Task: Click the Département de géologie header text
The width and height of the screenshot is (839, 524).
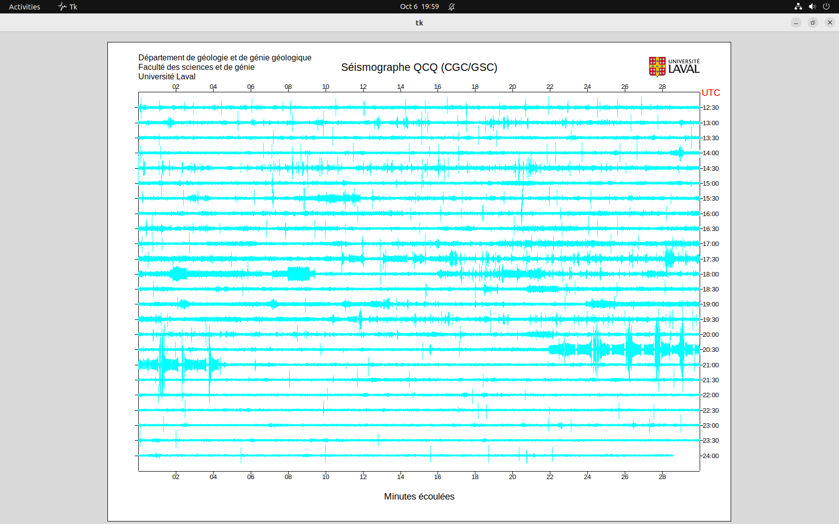Action: 225,58
